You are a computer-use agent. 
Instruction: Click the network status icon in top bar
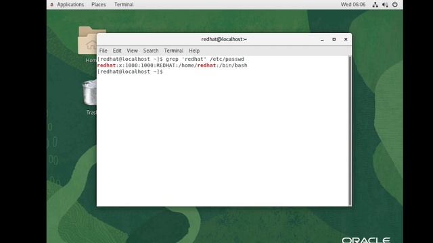pos(375,5)
